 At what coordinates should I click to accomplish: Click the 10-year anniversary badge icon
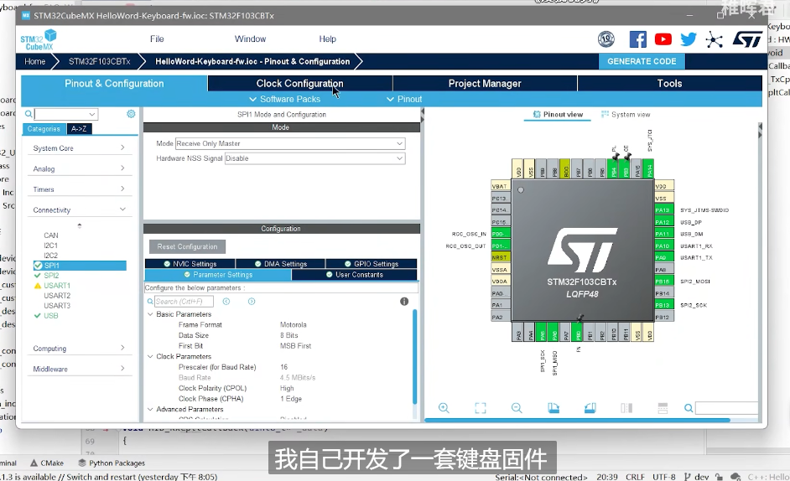(x=606, y=39)
